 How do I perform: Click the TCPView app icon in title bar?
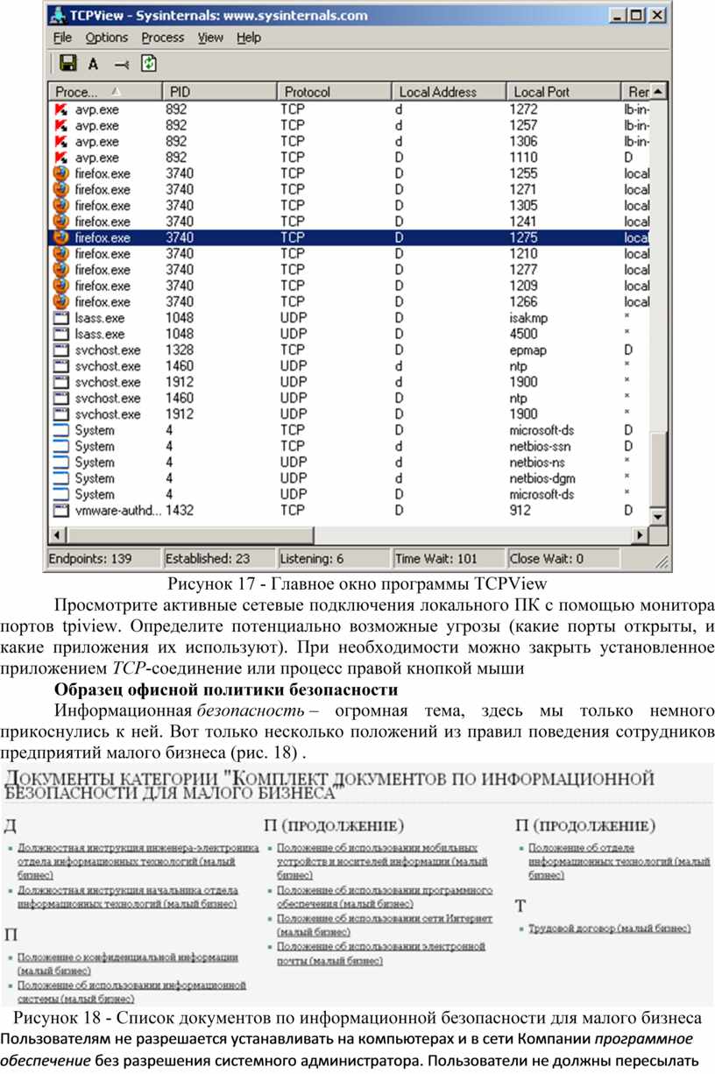(x=57, y=15)
